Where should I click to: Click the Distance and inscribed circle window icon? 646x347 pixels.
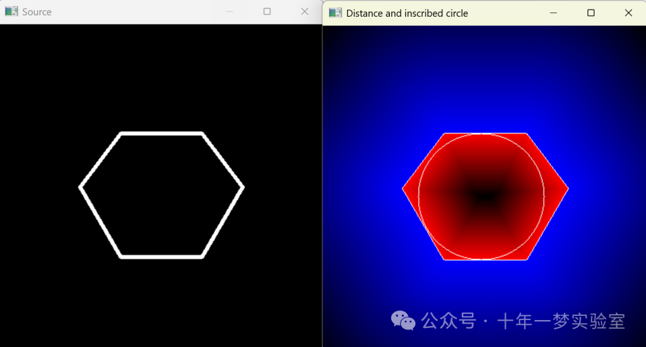[336, 13]
